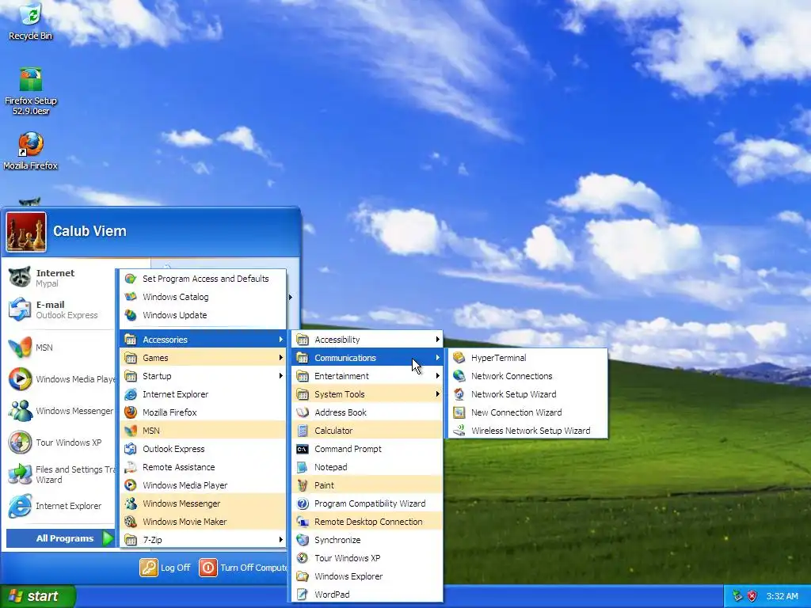Expand the 7-Zip submenu arrow
This screenshot has width=811, height=608.
pos(281,540)
